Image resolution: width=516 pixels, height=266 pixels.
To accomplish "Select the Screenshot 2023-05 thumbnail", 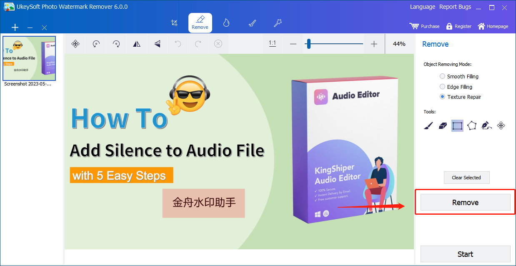I will pyautogui.click(x=29, y=58).
